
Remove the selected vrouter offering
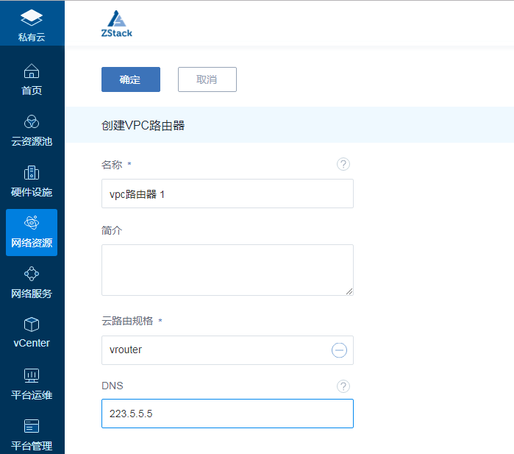pos(339,350)
